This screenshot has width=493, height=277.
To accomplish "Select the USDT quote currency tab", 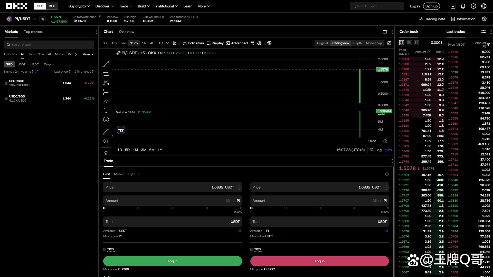I will coord(22,64).
